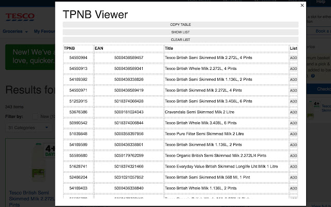Viewport: 331px width, 207px height.
Task: Select TPNB cell 54550971
Action: [78, 91]
